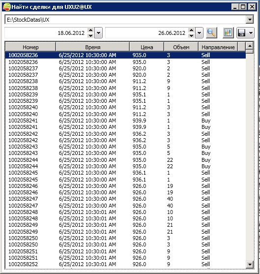Sort by the Объем column header
The image size is (260, 274).
[181, 47]
